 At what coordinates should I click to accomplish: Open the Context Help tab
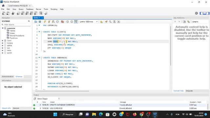tap(178, 91)
